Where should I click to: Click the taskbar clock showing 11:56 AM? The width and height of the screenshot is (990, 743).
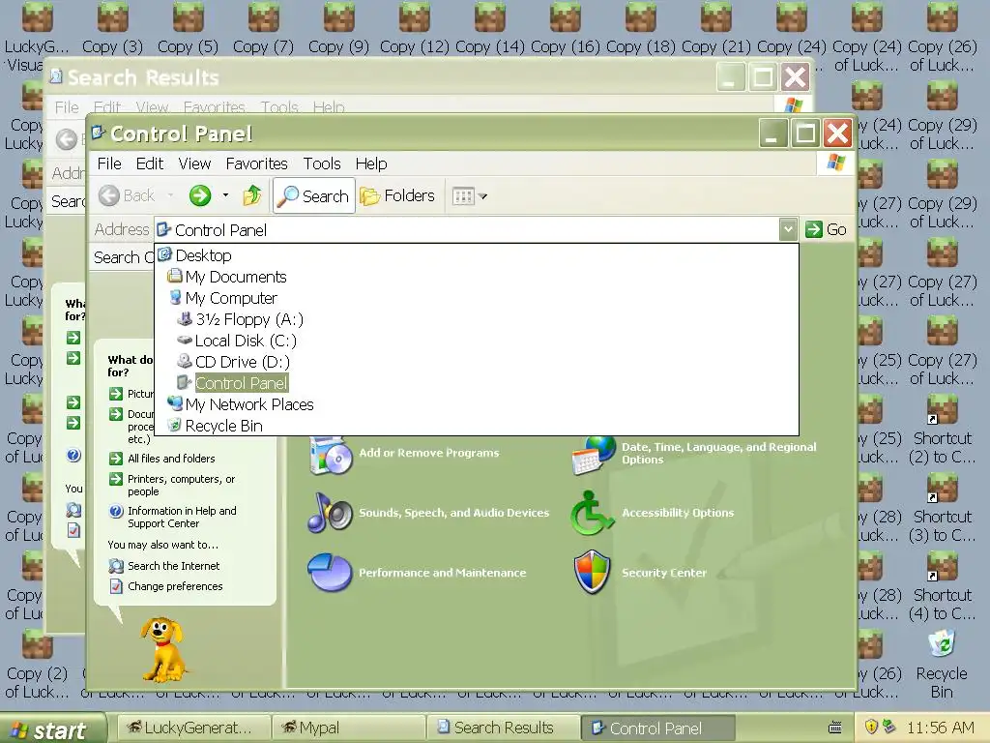coord(940,728)
